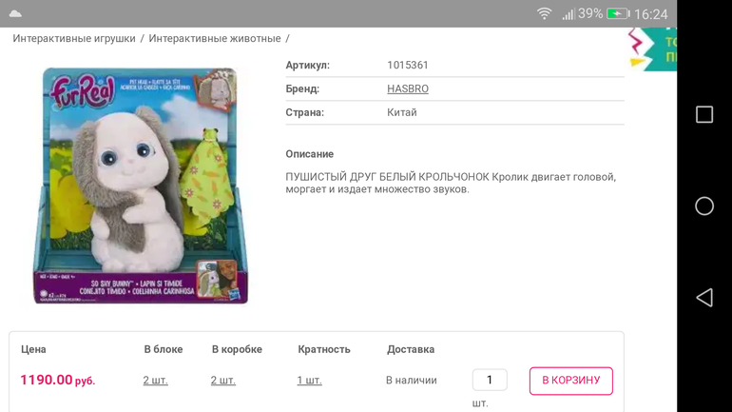Click the article number 1015361
Image resolution: width=732 pixels, height=412 pixels.
(408, 65)
